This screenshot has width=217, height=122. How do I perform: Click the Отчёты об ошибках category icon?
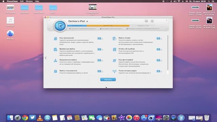[115, 49]
